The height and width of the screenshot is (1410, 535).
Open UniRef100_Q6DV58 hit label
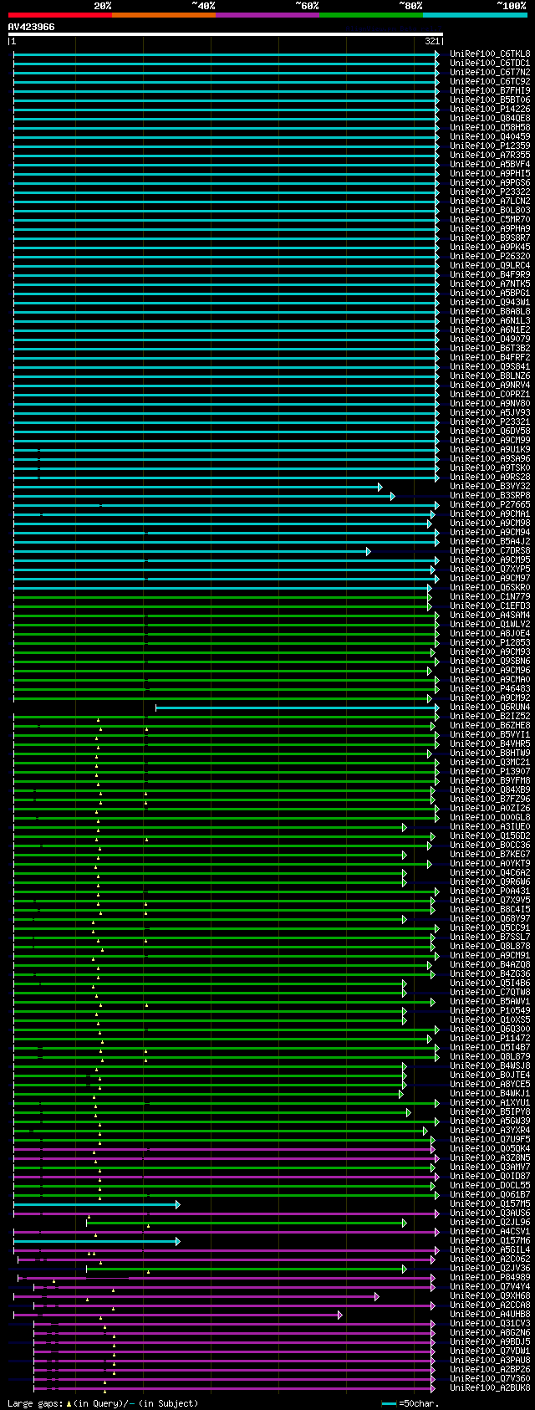[x=490, y=431]
